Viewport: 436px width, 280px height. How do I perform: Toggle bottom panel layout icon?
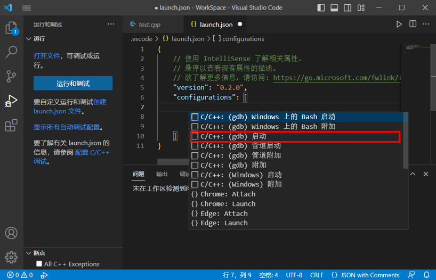(334, 8)
